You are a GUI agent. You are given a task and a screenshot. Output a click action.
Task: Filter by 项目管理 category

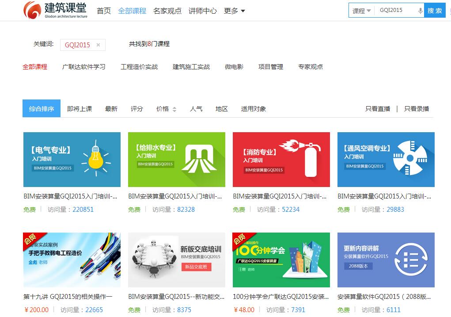271,67
